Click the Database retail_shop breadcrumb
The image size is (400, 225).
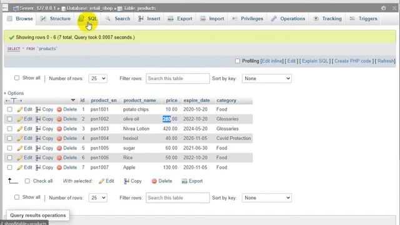click(x=87, y=8)
